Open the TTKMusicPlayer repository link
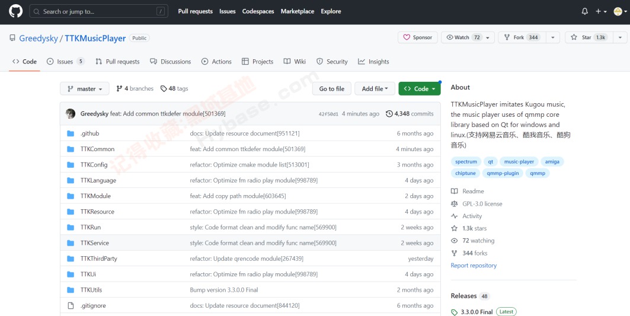The height and width of the screenshot is (316, 630). pyautogui.click(x=95, y=38)
